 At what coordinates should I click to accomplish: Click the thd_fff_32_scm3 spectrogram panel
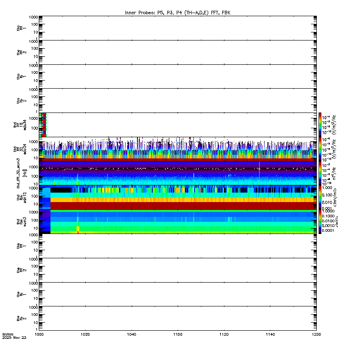coord(178,173)
